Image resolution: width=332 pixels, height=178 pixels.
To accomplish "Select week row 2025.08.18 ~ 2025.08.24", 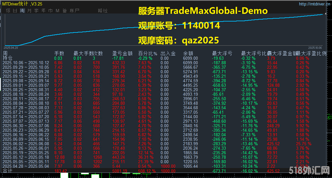I will [26, 94].
